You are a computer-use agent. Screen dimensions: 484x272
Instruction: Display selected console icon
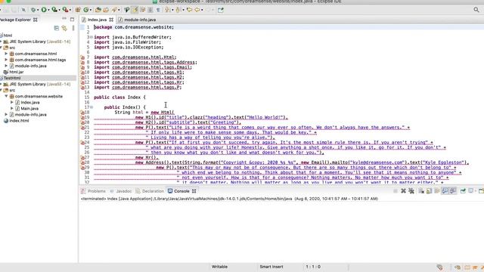(x=471, y=191)
